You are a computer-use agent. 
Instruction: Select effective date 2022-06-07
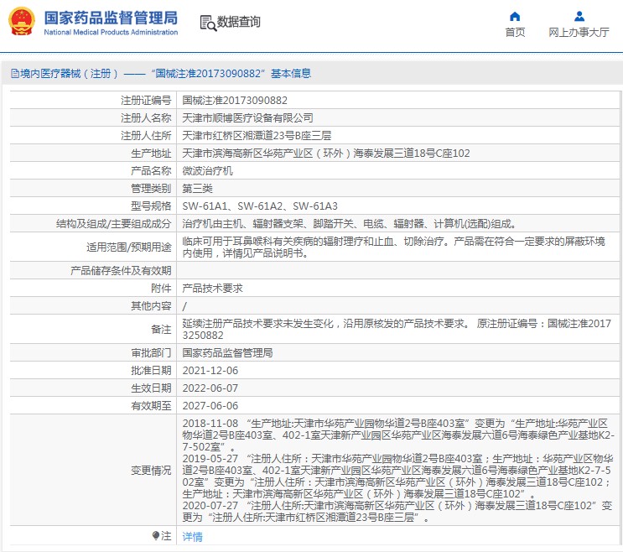[x=210, y=388]
